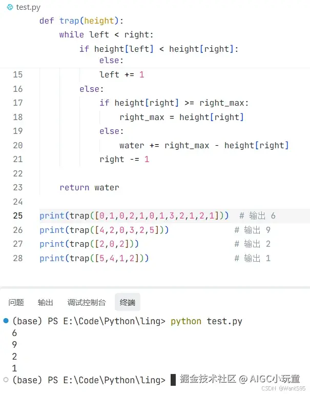The image size is (310, 394).
Task: Place cursor on 'left += 1'
Action: click(122, 74)
